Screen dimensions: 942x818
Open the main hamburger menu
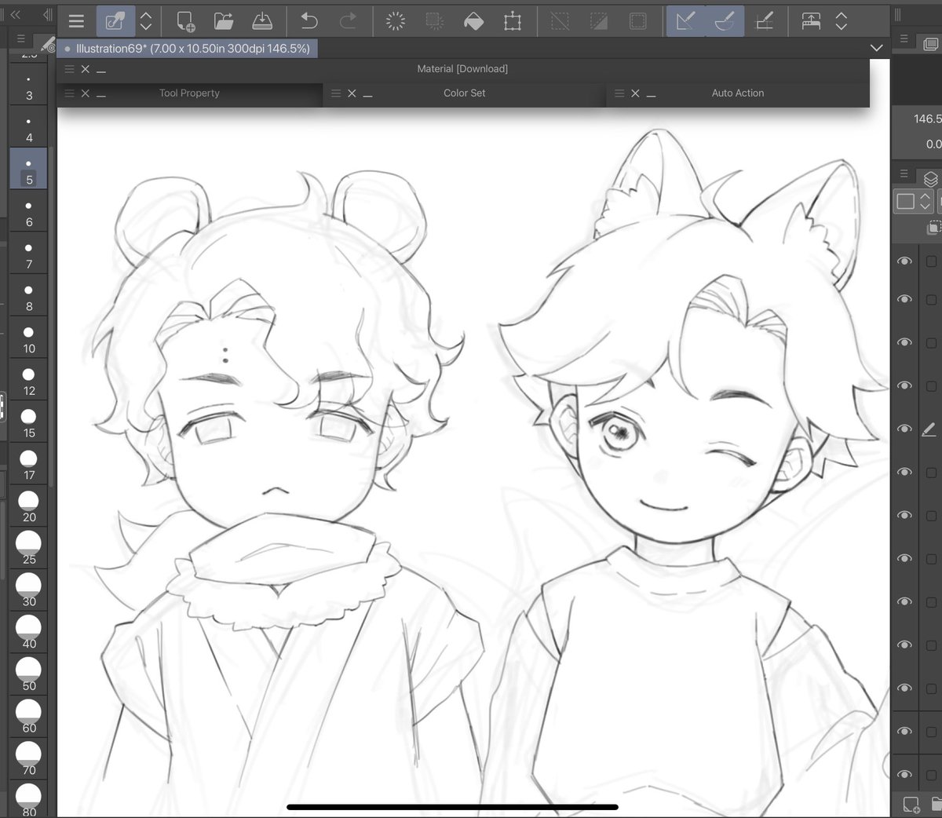76,21
